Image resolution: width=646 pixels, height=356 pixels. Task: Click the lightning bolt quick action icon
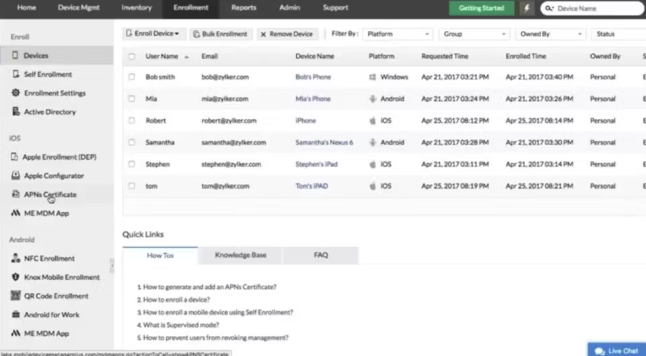527,8
